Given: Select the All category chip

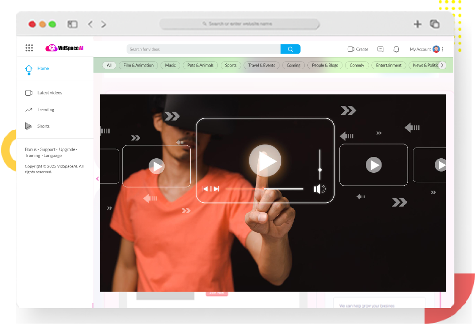Looking at the screenshot, I should [x=109, y=65].
